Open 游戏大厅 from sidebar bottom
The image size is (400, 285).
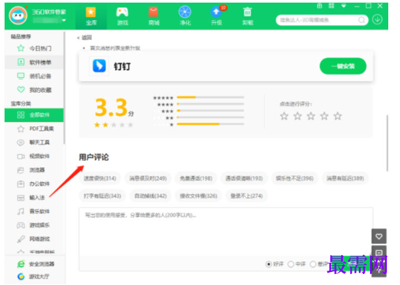click(x=33, y=277)
